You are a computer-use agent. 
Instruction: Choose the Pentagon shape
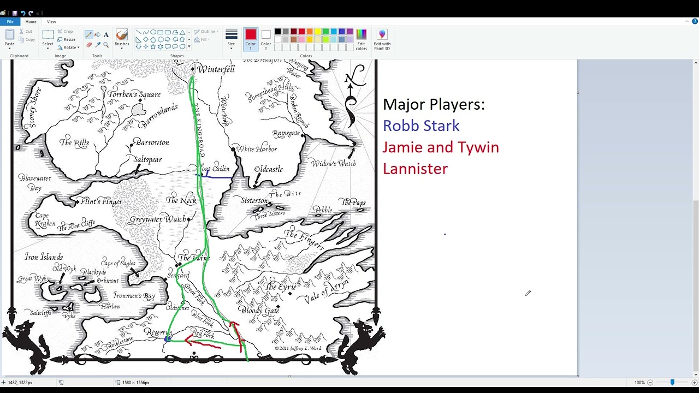coord(153,39)
